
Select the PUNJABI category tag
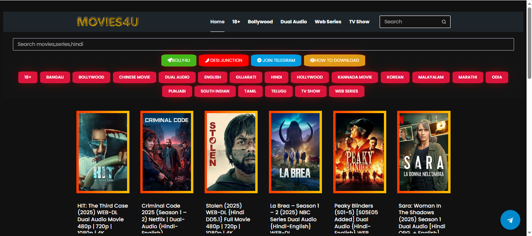click(x=177, y=91)
